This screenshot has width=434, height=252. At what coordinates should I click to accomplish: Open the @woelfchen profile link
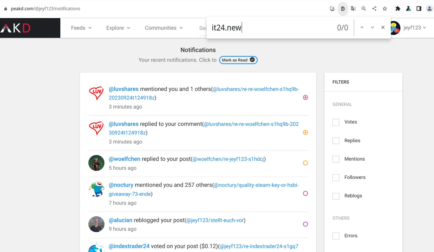(x=124, y=159)
